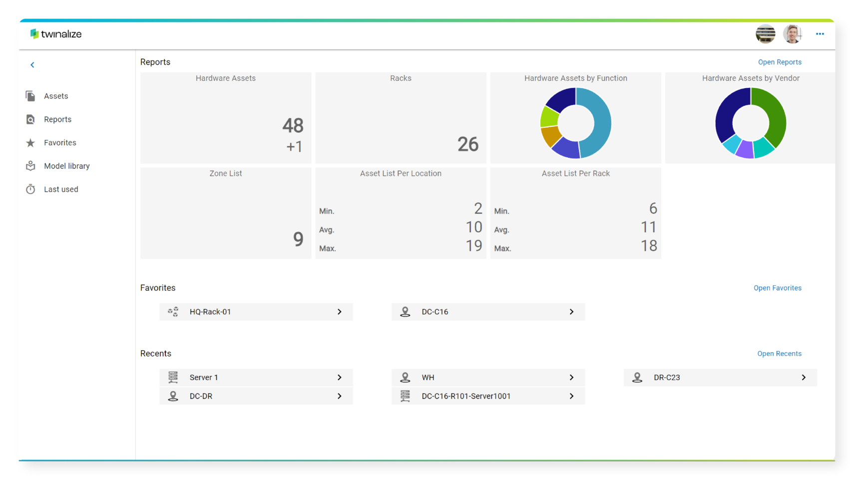Click the Assets documents icon
The width and height of the screenshot is (854, 480).
click(x=30, y=96)
